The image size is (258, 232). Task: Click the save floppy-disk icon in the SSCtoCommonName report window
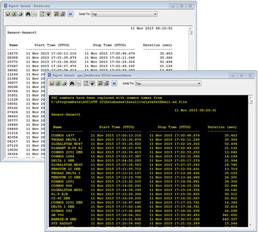click(x=52, y=84)
